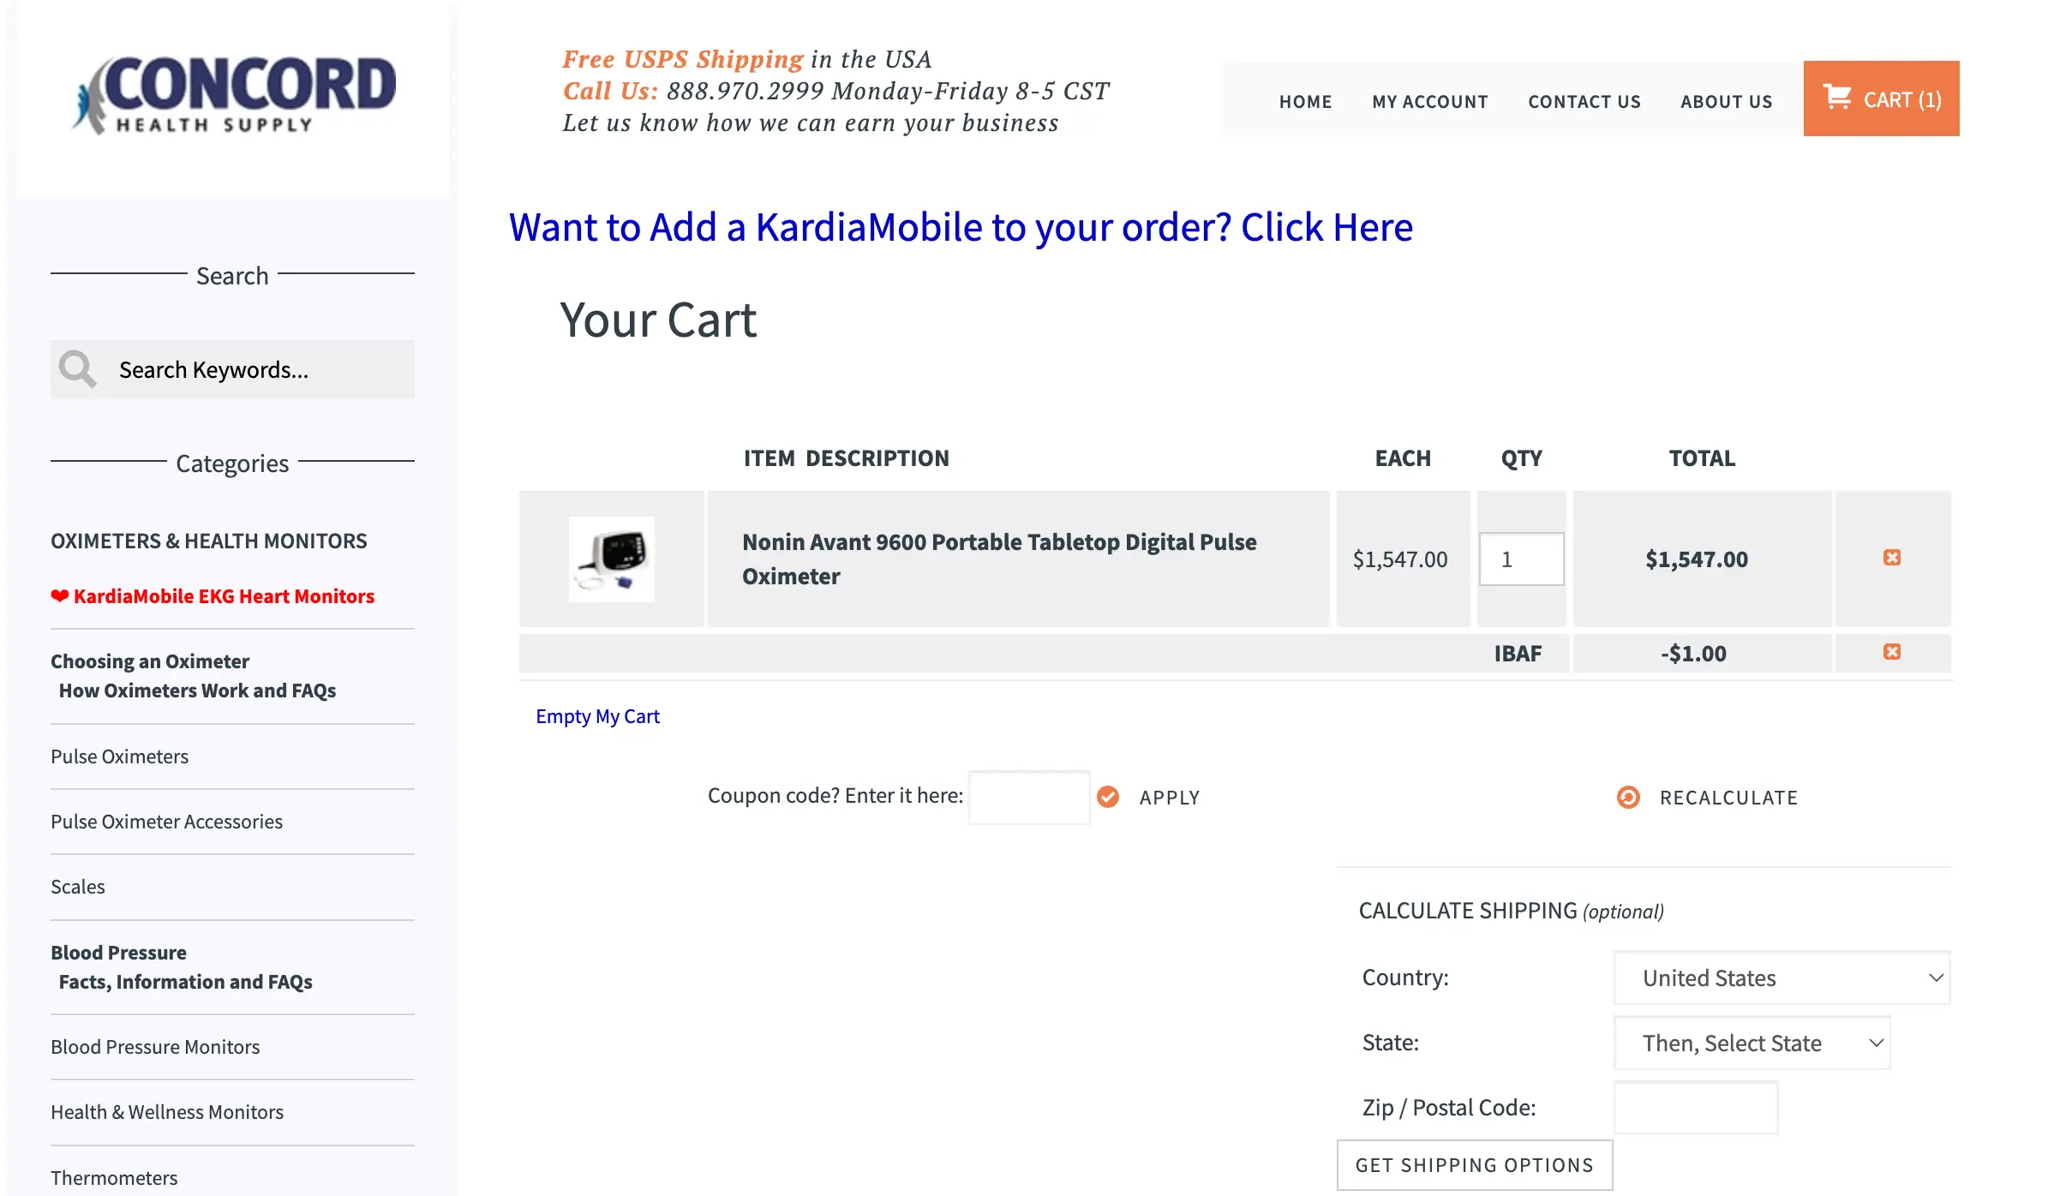Open the Country dropdown showing United States
2048x1196 pixels.
(1782, 978)
